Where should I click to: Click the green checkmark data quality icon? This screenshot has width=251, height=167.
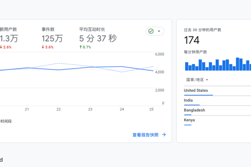[x=151, y=31]
